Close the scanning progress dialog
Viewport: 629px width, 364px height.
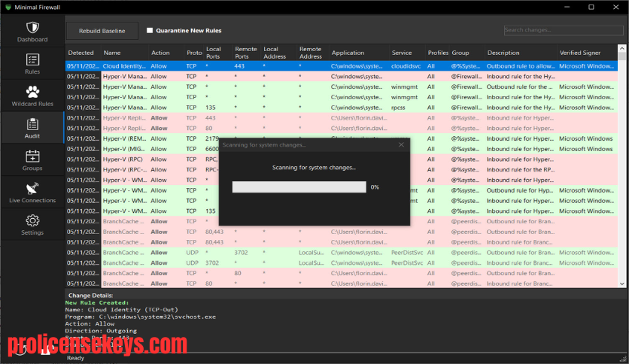click(x=401, y=144)
